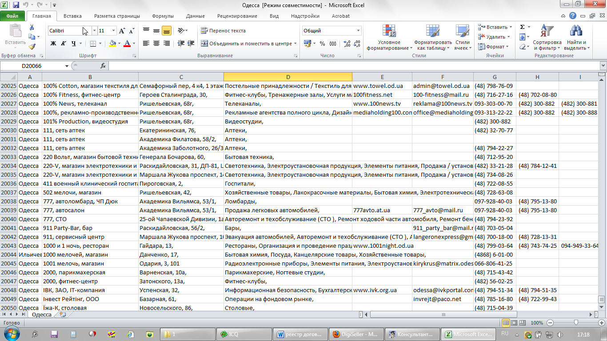Increase decimal places icon
This screenshot has width=607, height=341.
(346, 44)
